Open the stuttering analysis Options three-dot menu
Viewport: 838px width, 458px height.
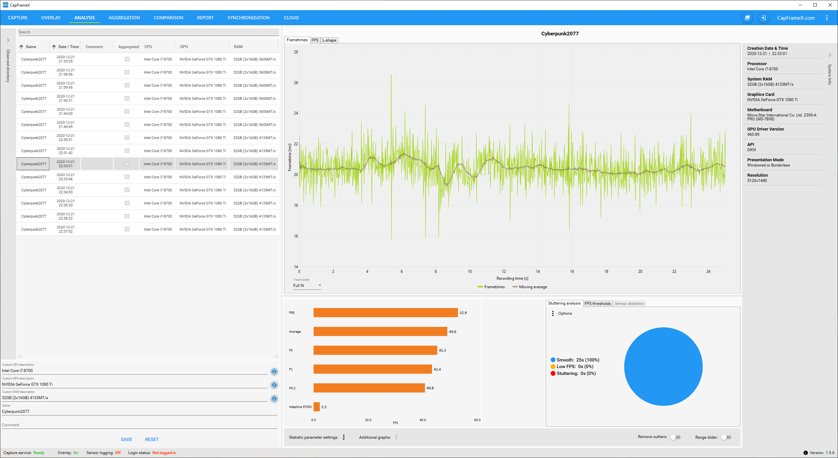click(x=553, y=313)
